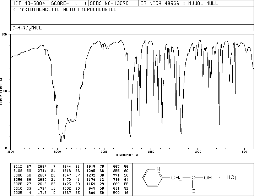Click the 2926 peak table entry
The height and width of the screenshot is (196, 254).
(x=22, y=193)
